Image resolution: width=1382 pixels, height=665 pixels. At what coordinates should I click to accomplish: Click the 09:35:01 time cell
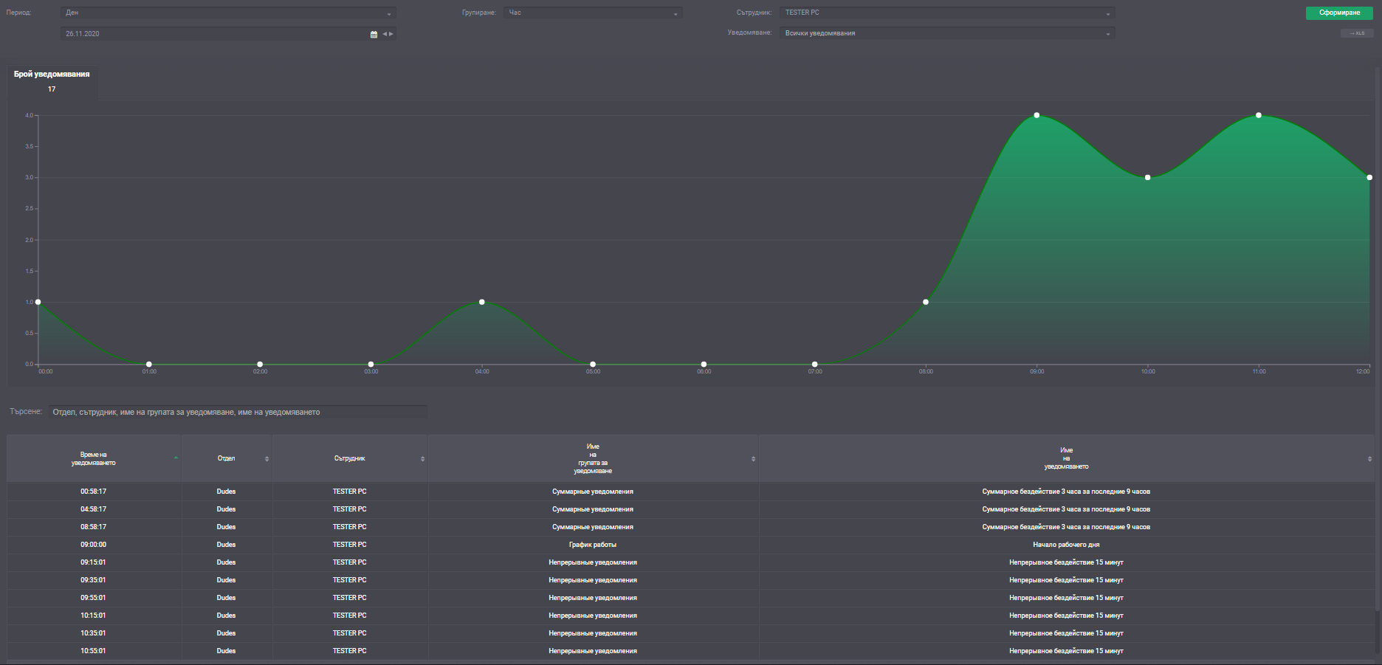click(x=94, y=580)
